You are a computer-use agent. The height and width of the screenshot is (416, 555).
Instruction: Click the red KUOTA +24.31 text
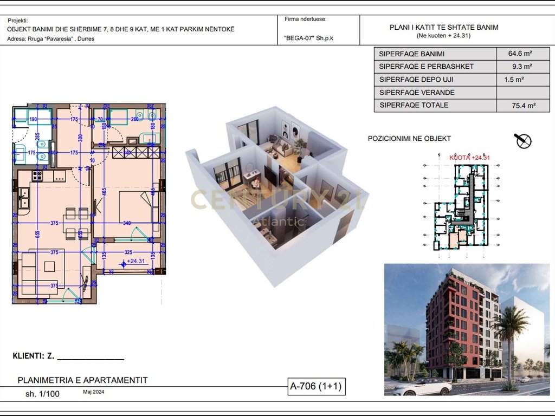point(469,158)
